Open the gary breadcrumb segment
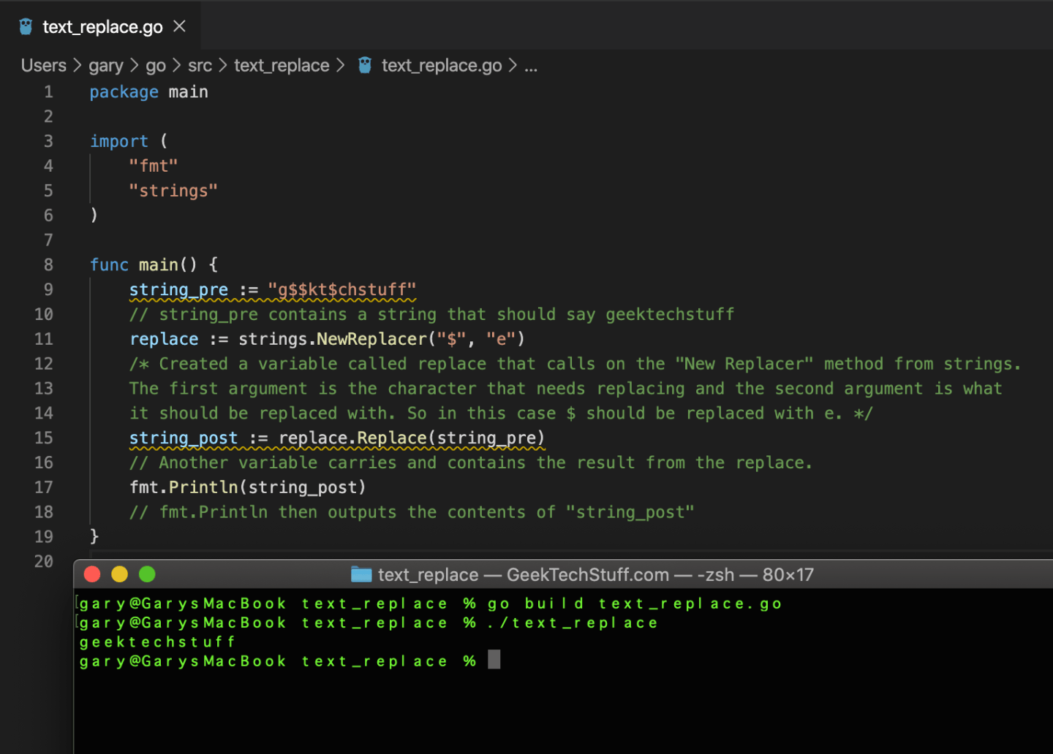The height and width of the screenshot is (754, 1053). (106, 66)
